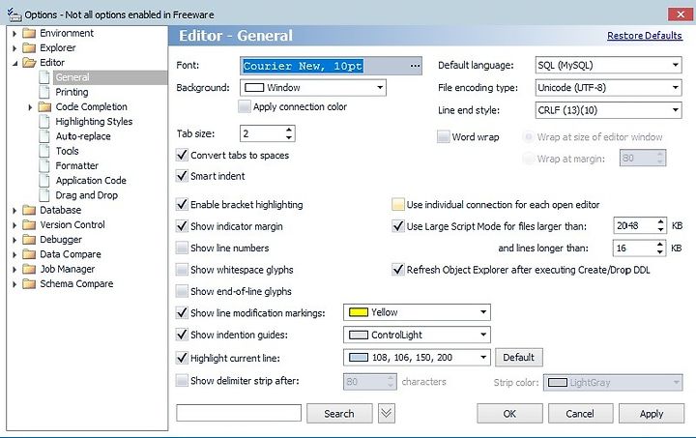Screen dimensions: 696x438
Task: Expand the Version Control node arrow
Action: pos(14,225)
